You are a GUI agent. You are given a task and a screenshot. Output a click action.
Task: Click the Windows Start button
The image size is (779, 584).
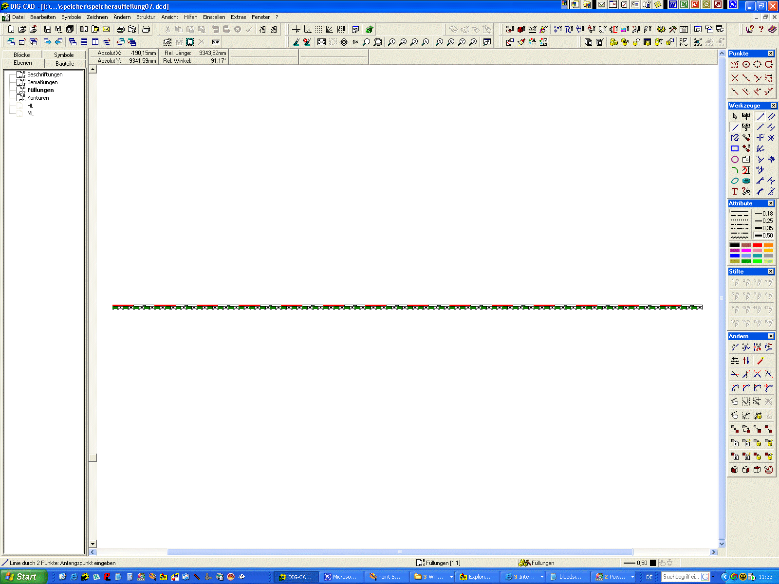23,577
